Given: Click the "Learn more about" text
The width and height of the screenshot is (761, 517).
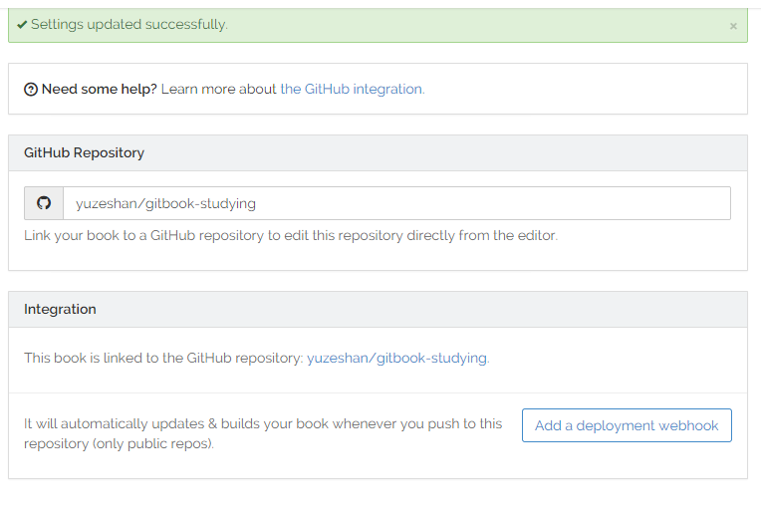Looking at the screenshot, I should 218,89.
